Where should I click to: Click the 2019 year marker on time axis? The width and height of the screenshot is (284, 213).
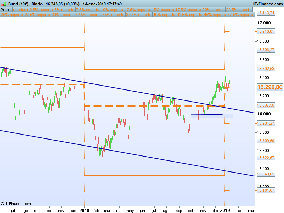coord(225,210)
